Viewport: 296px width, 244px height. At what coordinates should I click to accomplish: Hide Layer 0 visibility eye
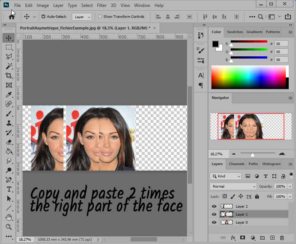point(214,222)
